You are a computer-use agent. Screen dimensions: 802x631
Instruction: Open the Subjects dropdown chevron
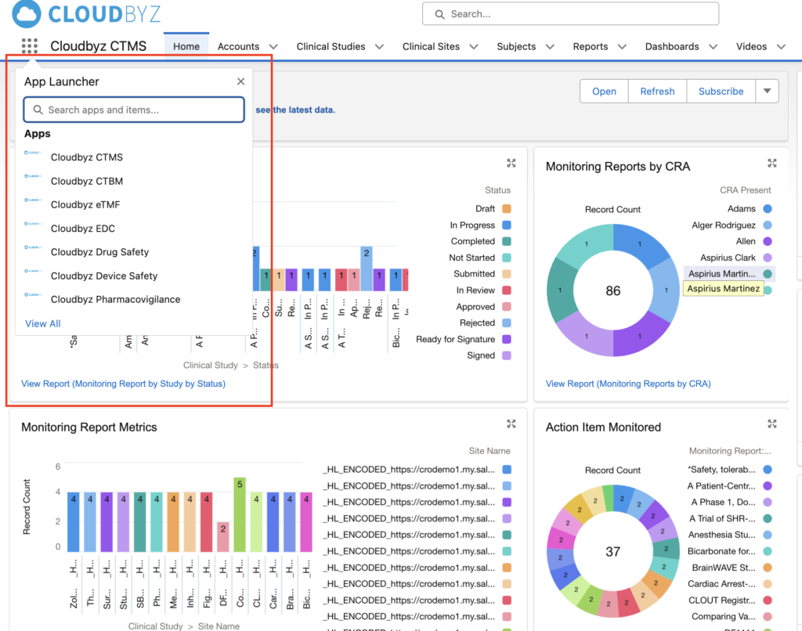550,46
